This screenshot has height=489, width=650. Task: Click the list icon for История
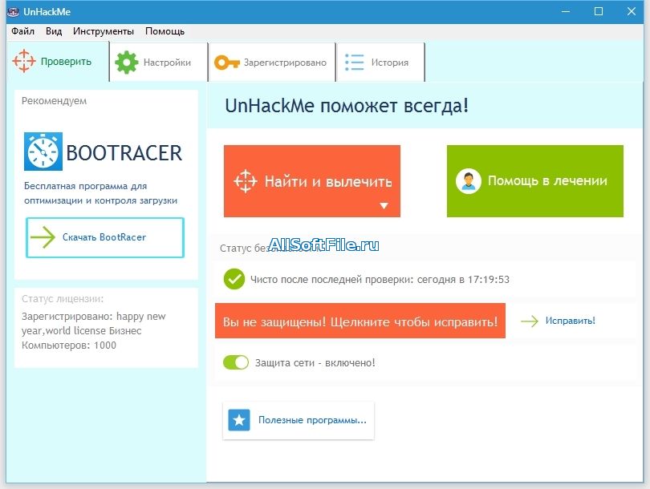pos(355,62)
